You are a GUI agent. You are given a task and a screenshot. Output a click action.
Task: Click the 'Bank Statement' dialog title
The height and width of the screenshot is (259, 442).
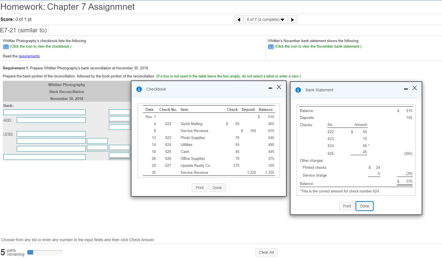coord(319,90)
